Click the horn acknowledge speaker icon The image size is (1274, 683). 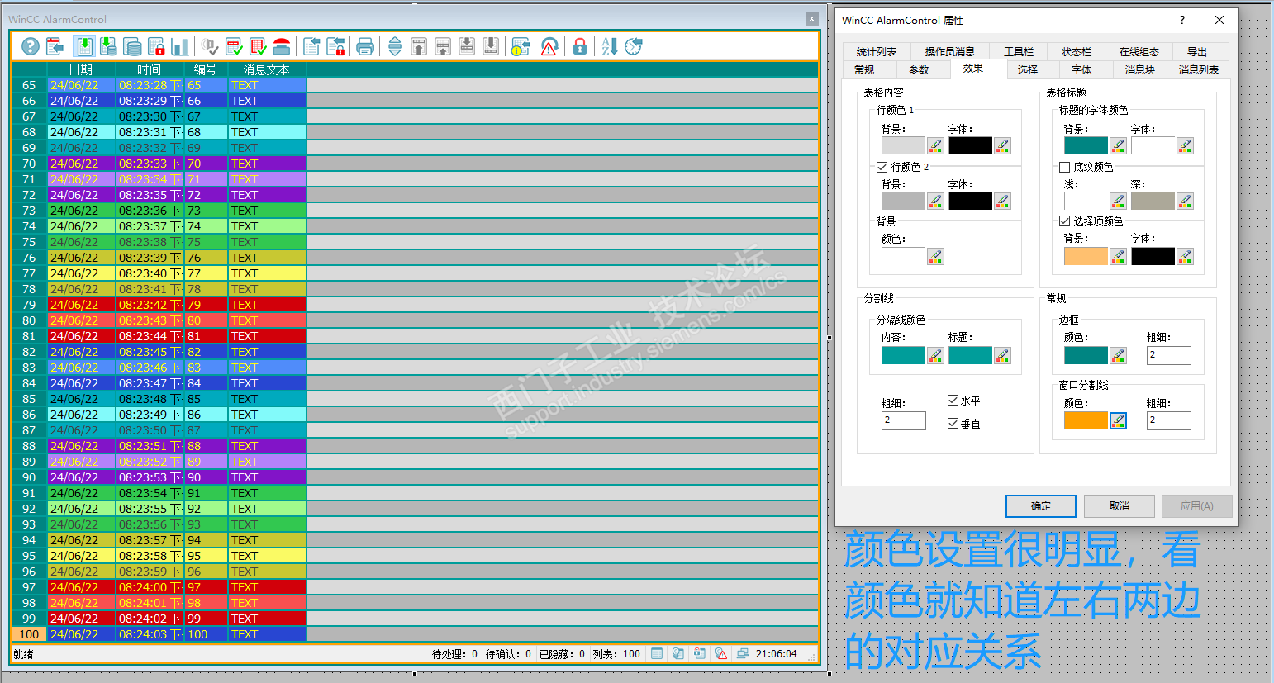(x=210, y=47)
